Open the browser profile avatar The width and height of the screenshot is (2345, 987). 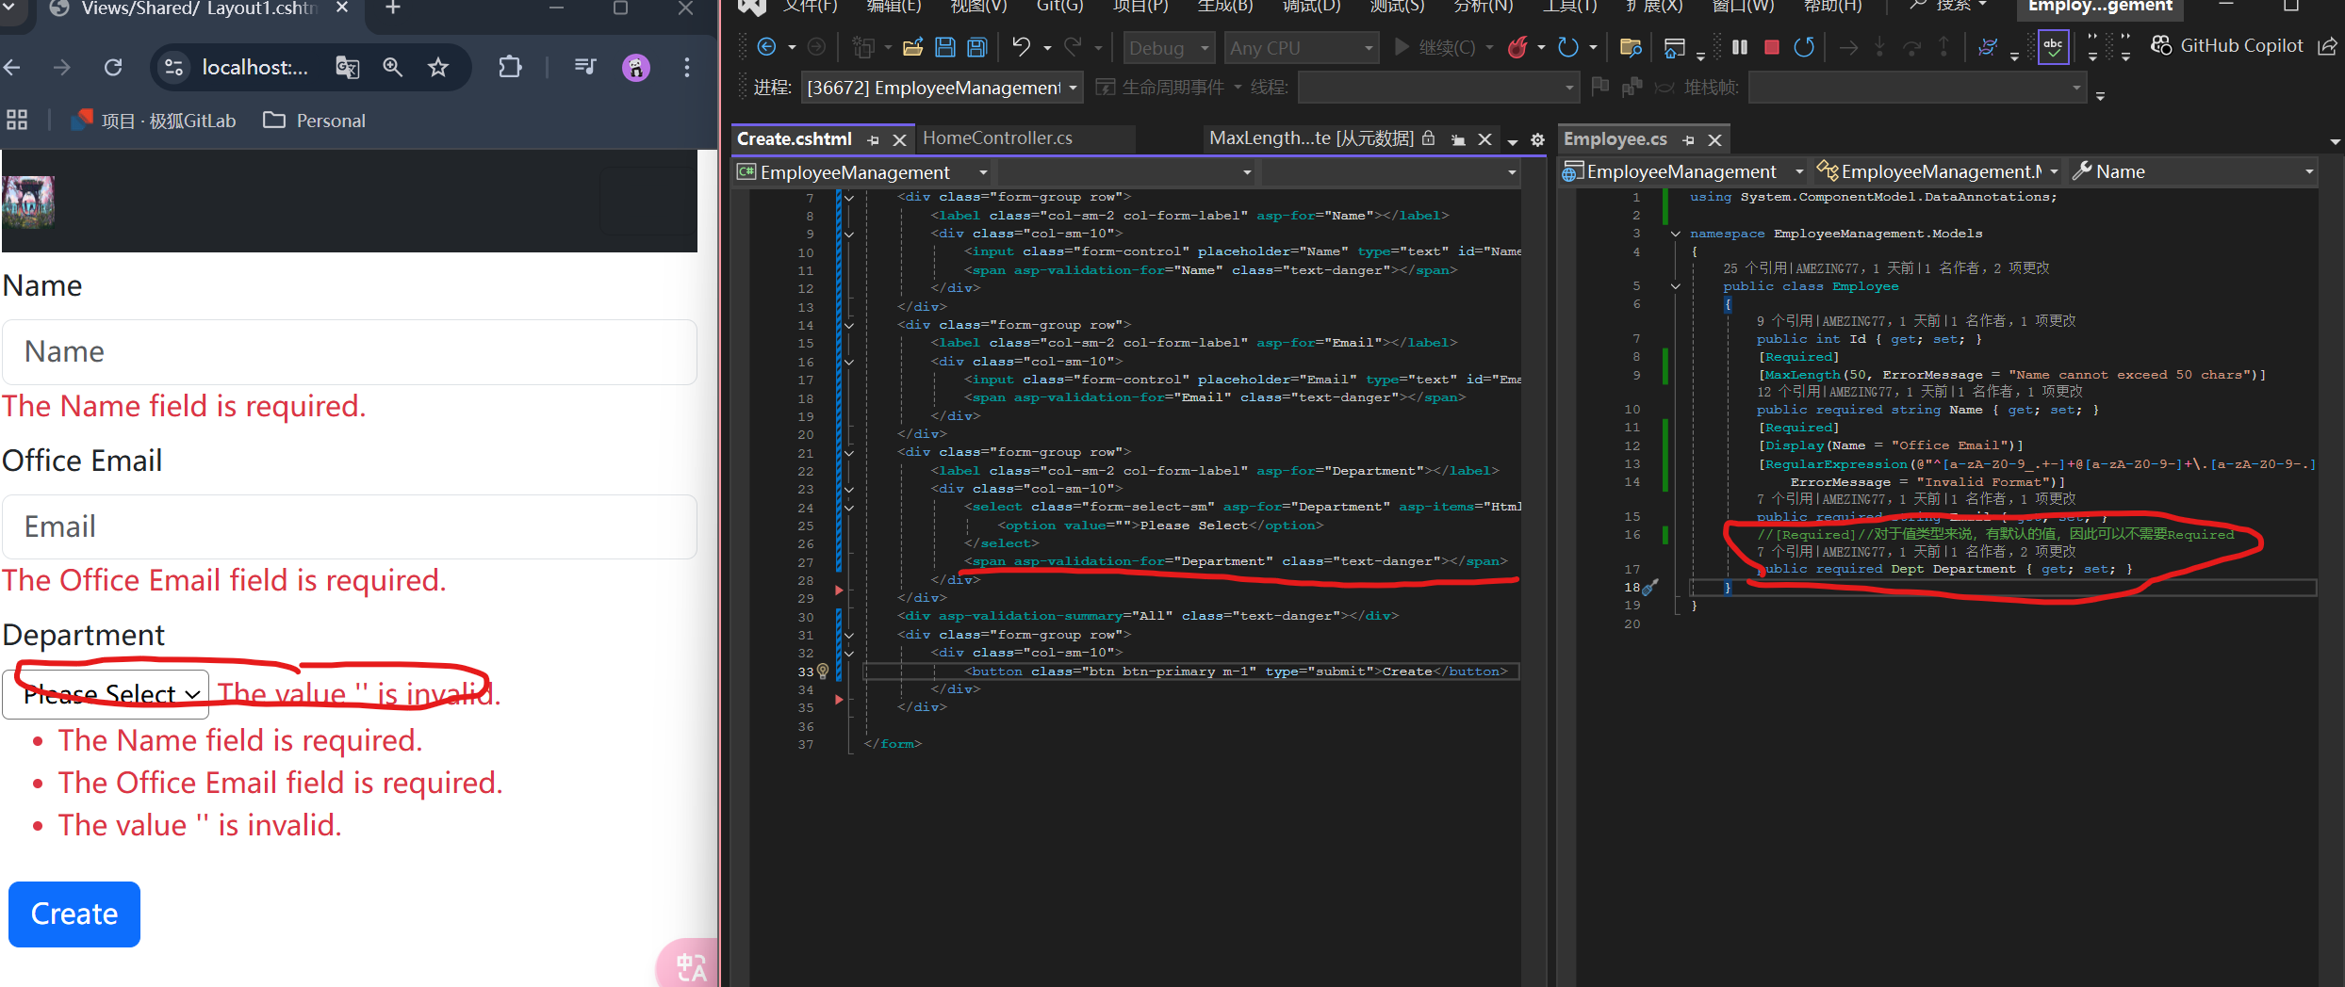point(636,67)
